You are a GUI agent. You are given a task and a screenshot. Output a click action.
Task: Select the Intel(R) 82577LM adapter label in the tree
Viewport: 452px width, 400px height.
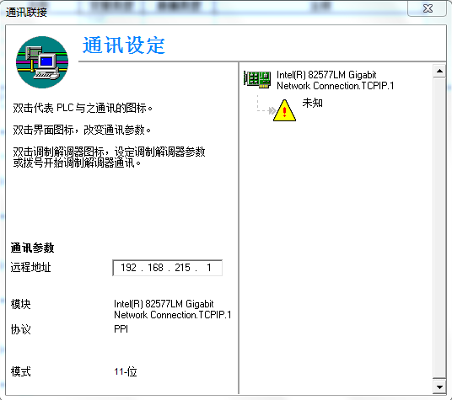click(x=335, y=80)
